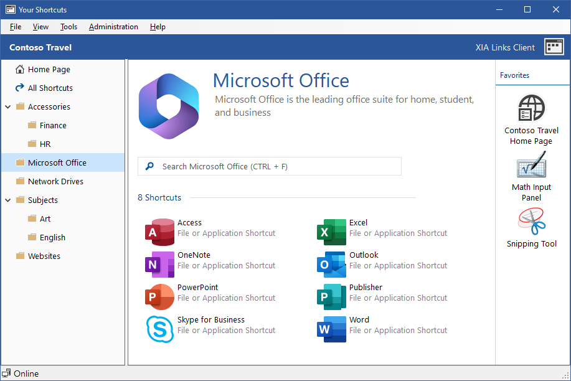571x381 pixels.
Task: Launch the Outlook shortcut
Action: pos(364,260)
